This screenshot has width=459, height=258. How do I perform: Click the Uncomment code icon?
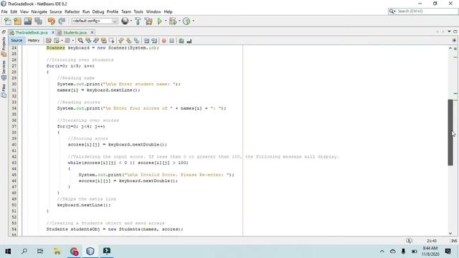click(189, 41)
